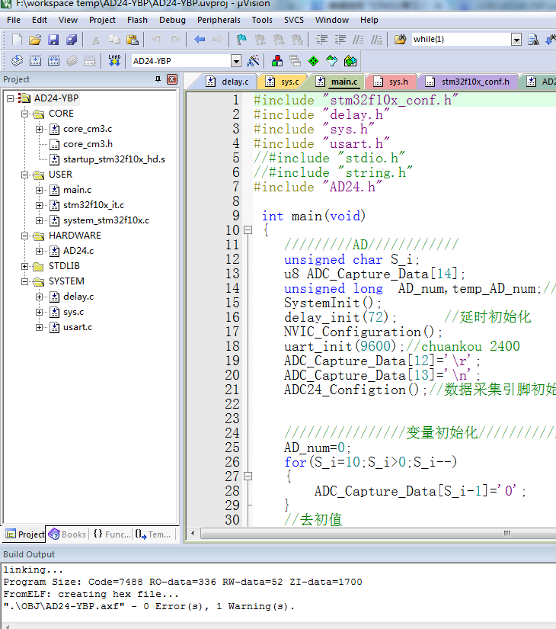The width and height of the screenshot is (556, 629).
Task: Collapse the for-loop code fold at line 27
Action: click(248, 477)
